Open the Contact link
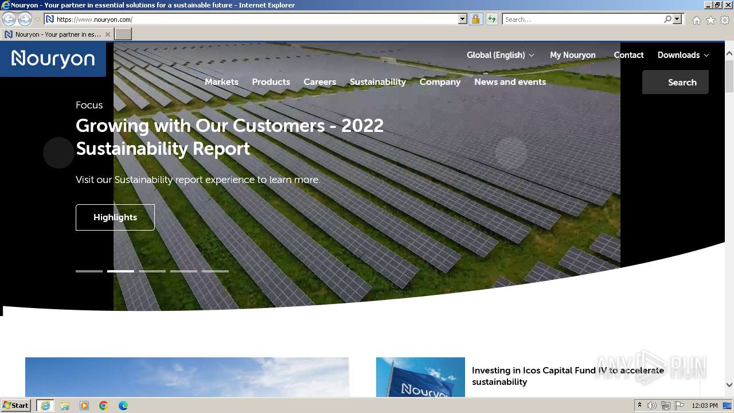The height and width of the screenshot is (413, 734). [x=628, y=55]
